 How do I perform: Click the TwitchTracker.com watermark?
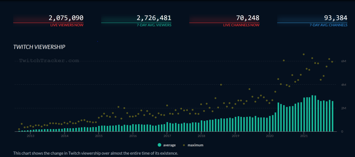[49, 61]
